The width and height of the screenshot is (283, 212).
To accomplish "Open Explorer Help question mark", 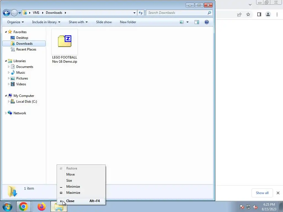I will (207, 22).
